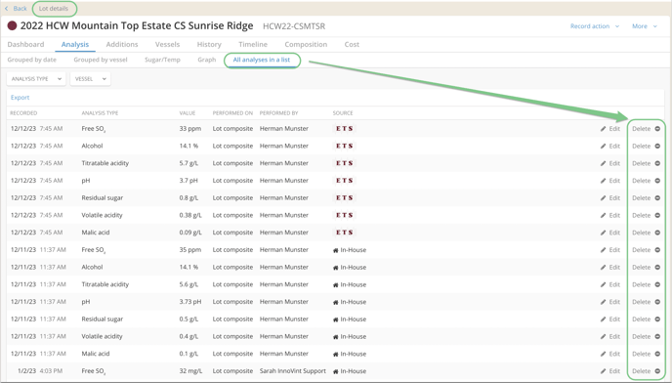Open the Vessels tab
672x383 pixels.
[168, 44]
